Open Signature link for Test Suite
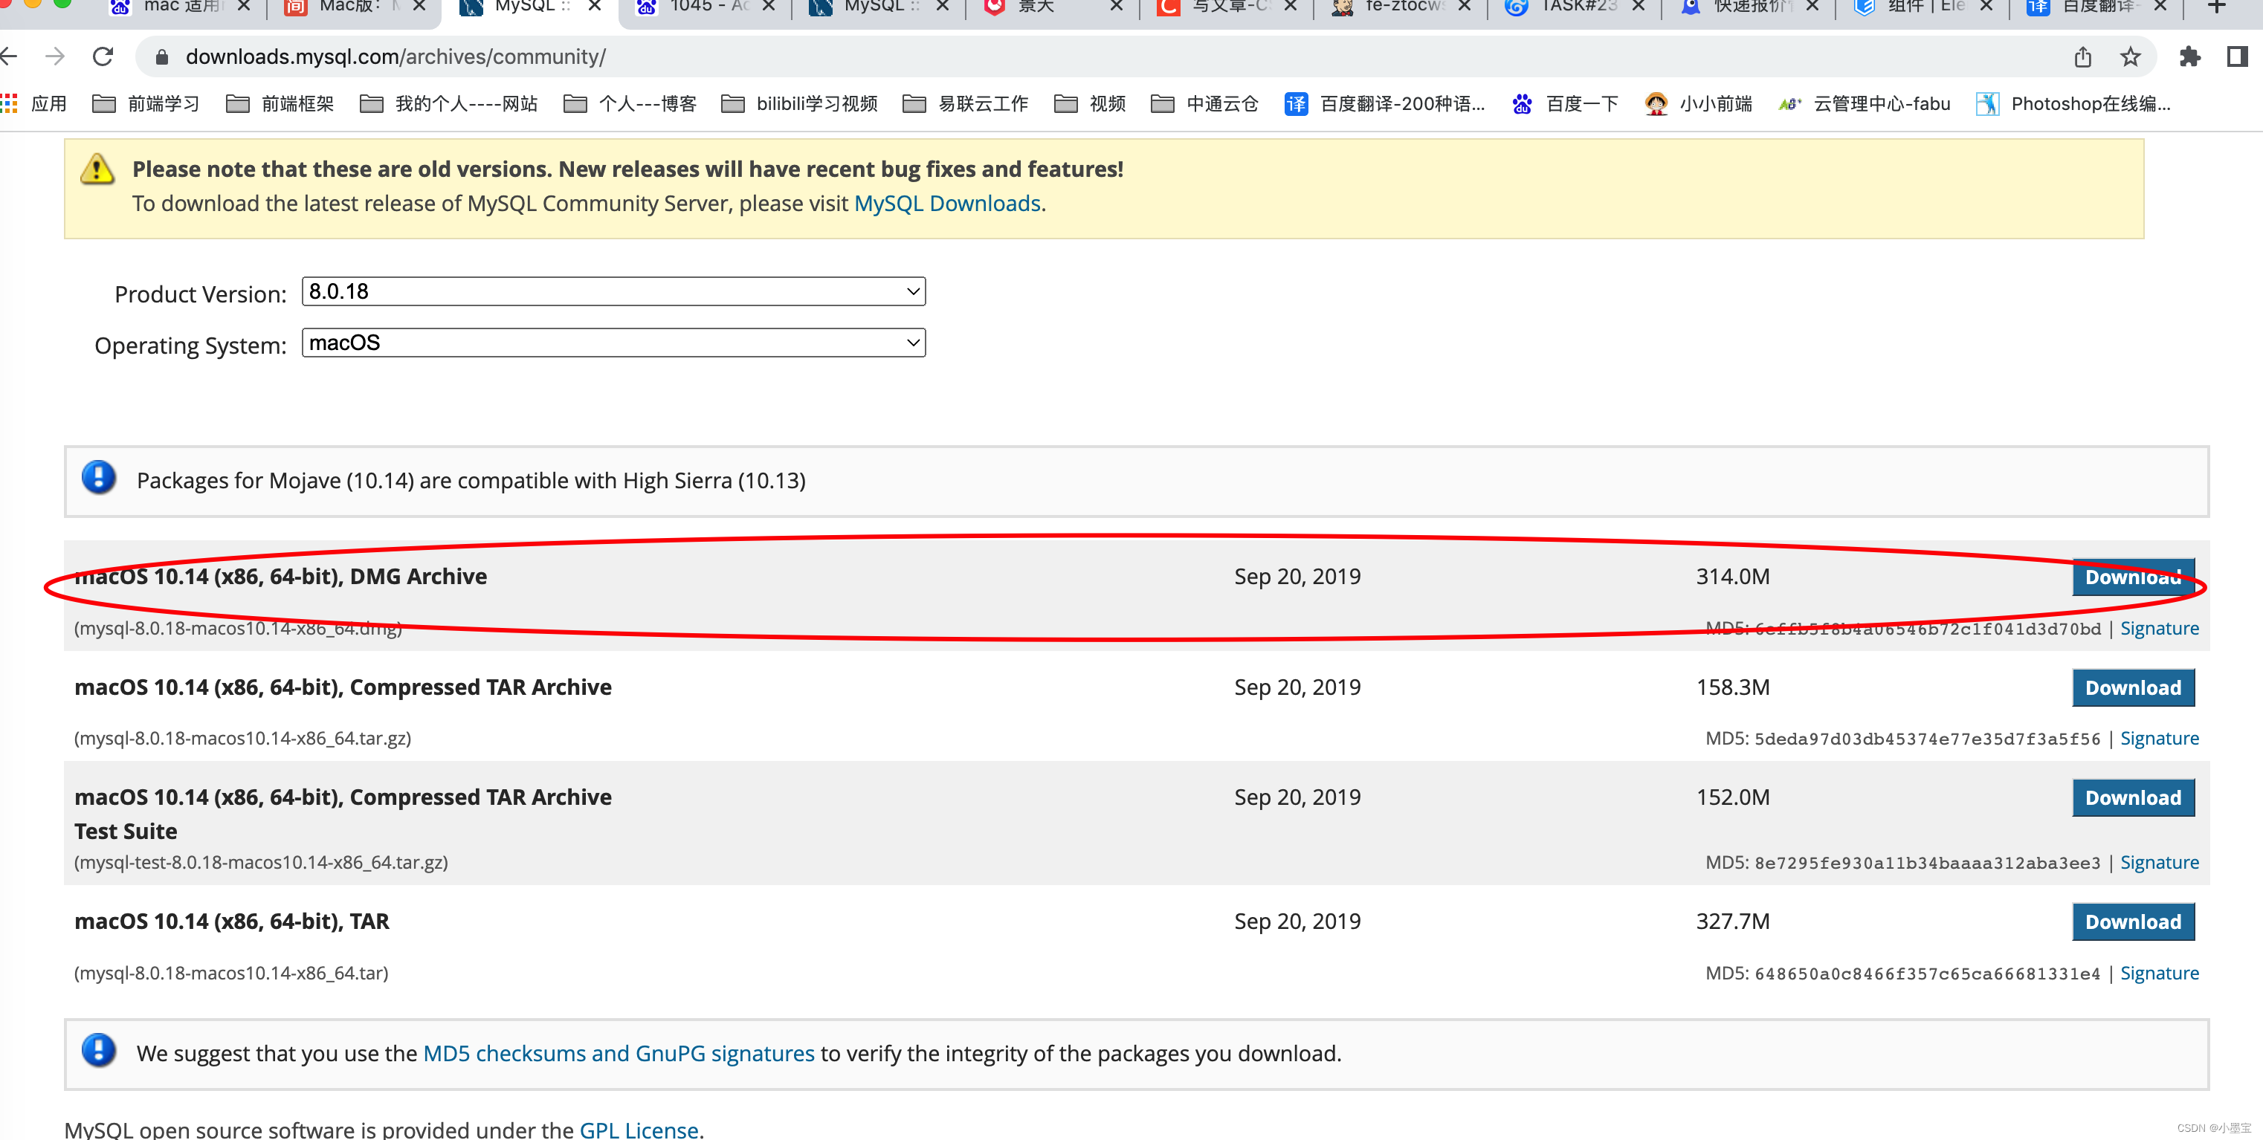This screenshot has width=2263, height=1140. (2160, 864)
